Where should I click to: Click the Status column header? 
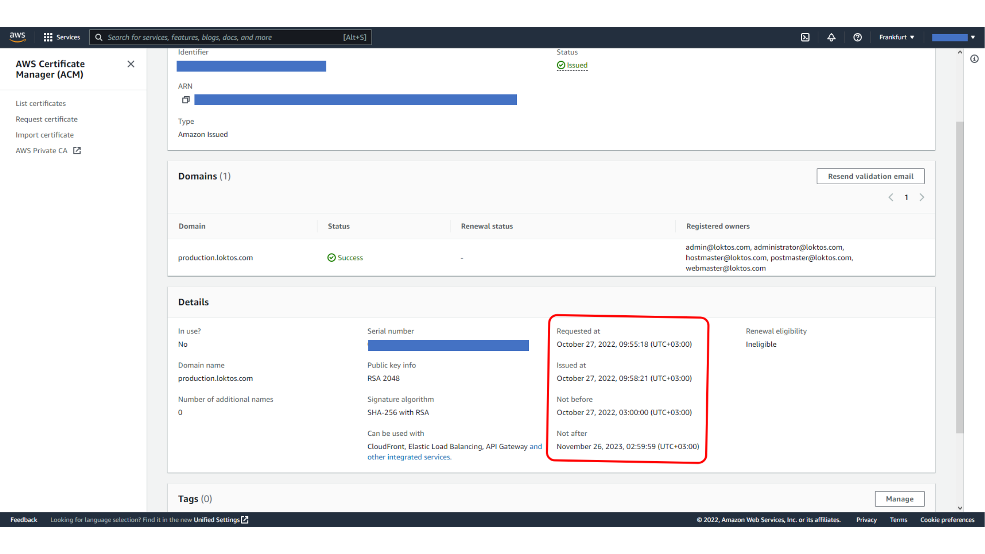[339, 226]
